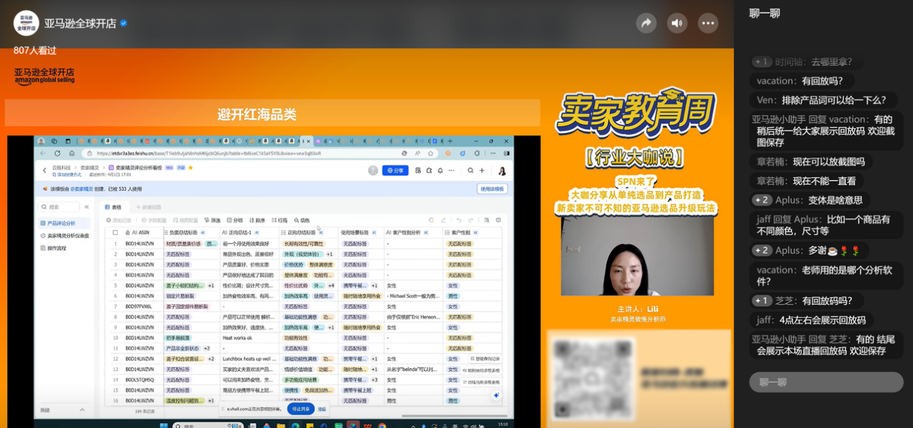913x428 pixels.
Task: Click the share arrow icon on the livestream
Action: coord(646,23)
